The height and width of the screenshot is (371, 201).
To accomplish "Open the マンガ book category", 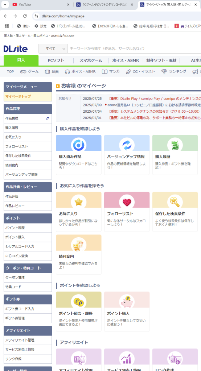I will pos(111,71).
